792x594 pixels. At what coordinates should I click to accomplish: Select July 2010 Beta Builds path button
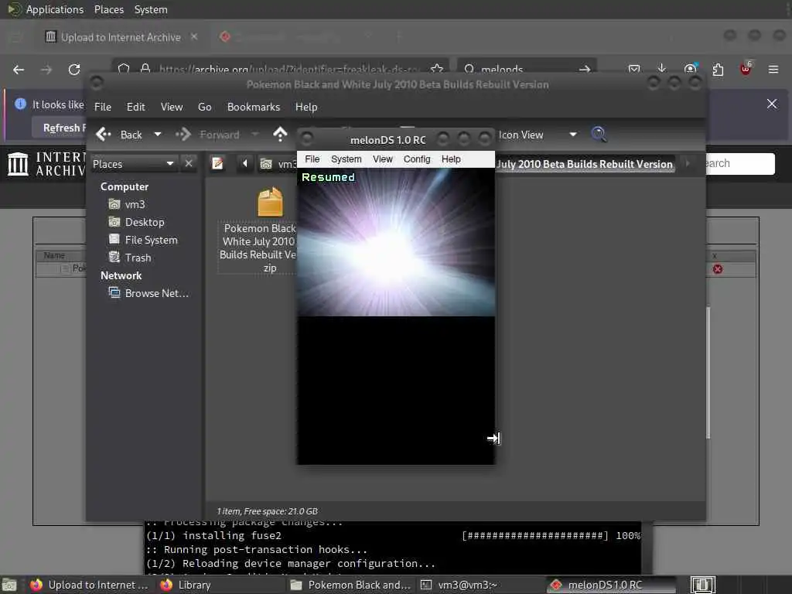tap(585, 164)
